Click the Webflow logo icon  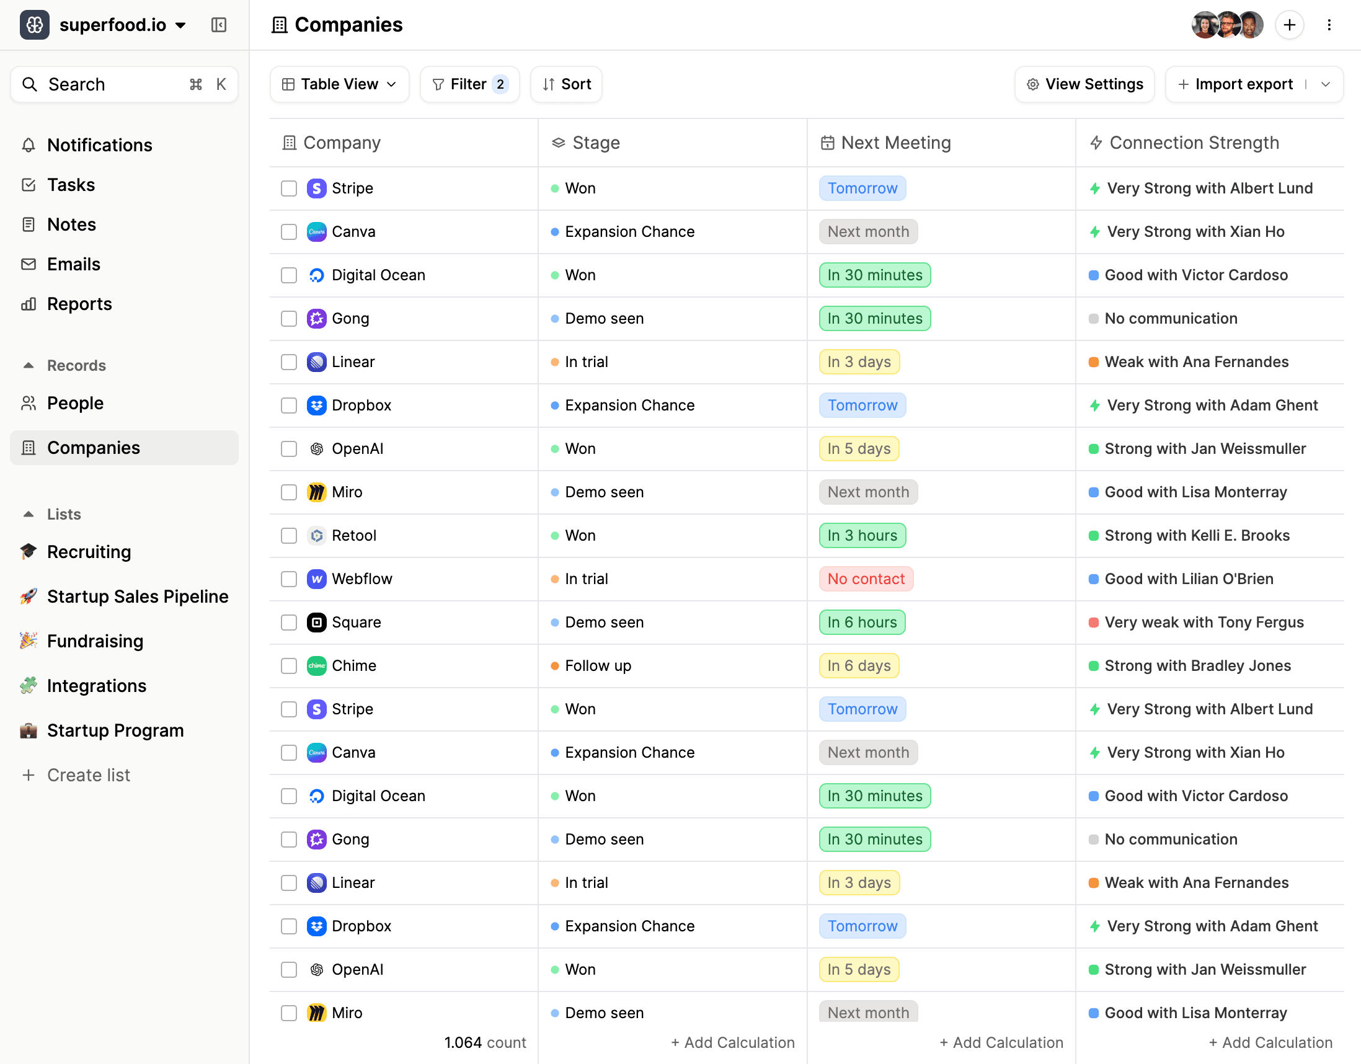tap(317, 579)
